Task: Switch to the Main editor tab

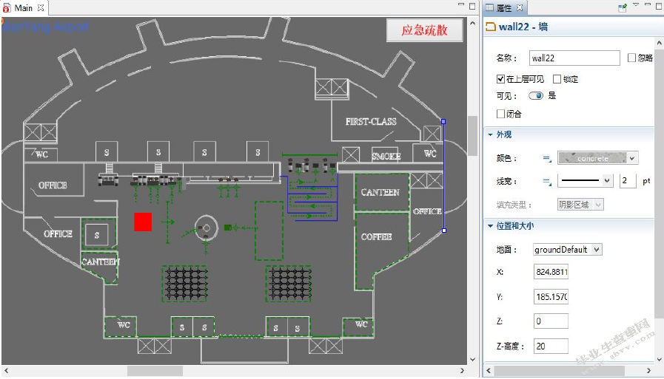Action: [x=23, y=7]
